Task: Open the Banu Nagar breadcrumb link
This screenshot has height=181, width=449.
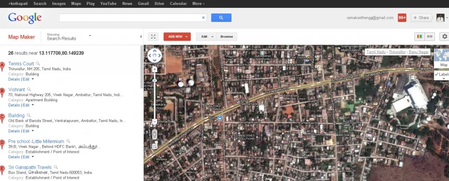Action: coord(419,52)
